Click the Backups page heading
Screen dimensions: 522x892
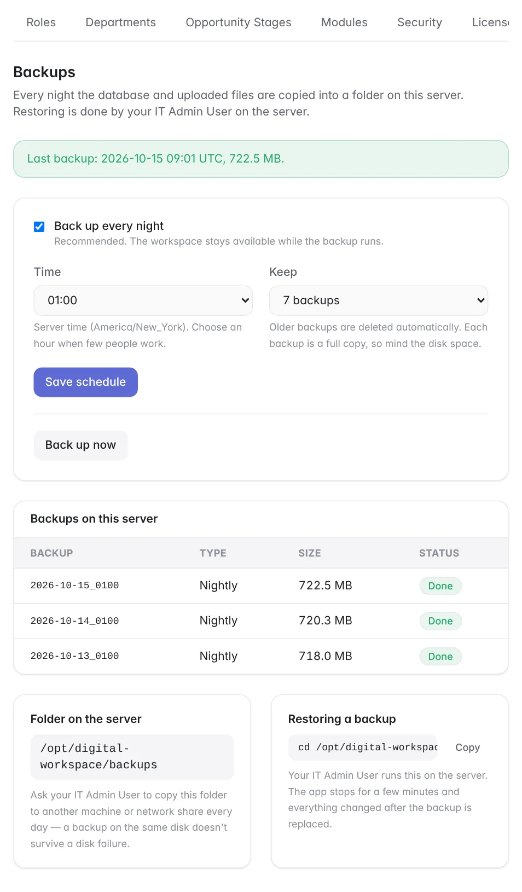click(x=44, y=72)
